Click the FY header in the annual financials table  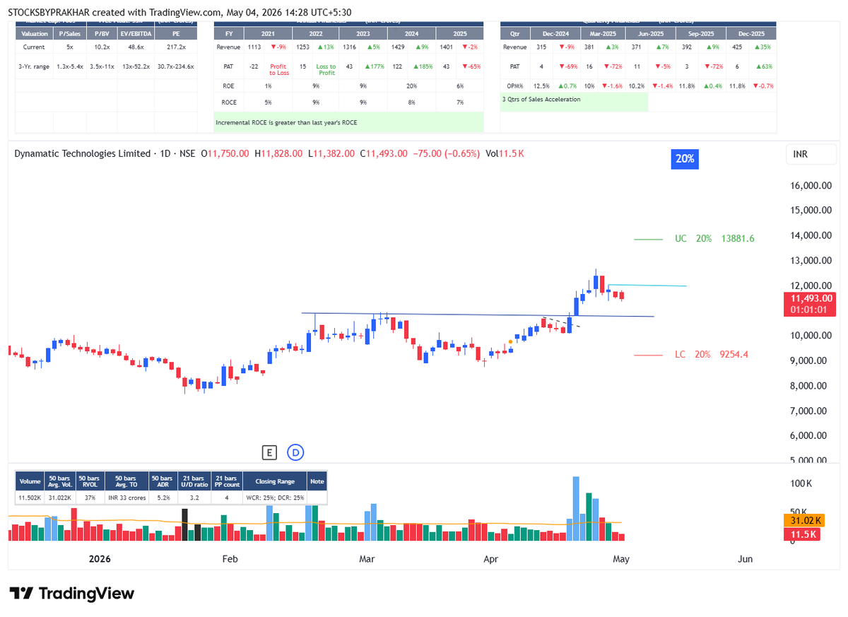click(229, 33)
